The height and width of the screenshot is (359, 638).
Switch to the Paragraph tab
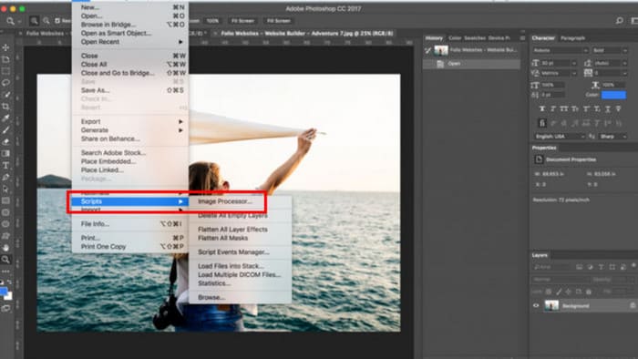point(572,38)
